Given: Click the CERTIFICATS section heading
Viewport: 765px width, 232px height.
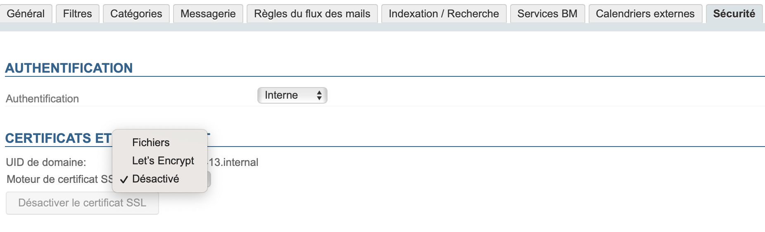Looking at the screenshot, I should 58,138.
